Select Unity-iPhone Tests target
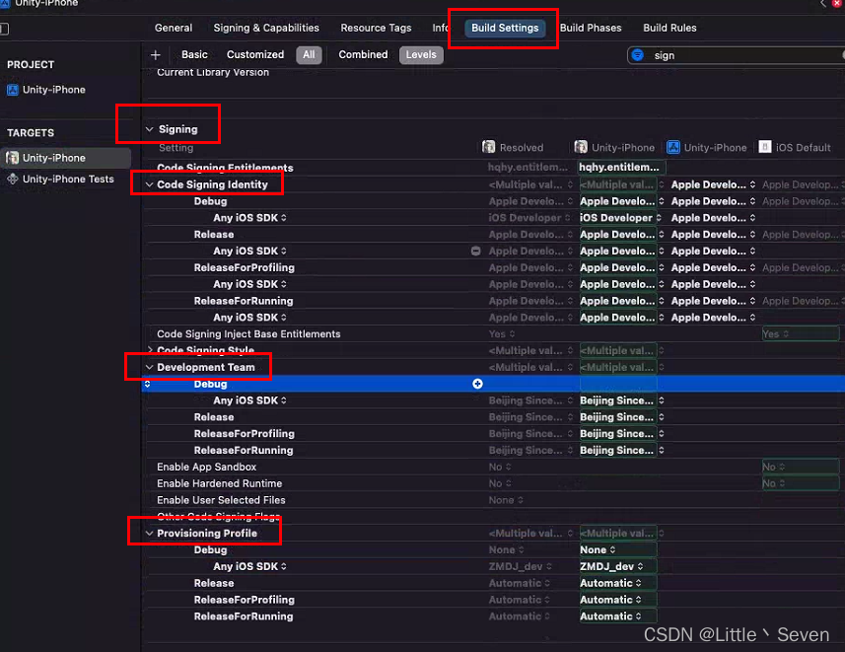This screenshot has width=845, height=652. (68, 180)
